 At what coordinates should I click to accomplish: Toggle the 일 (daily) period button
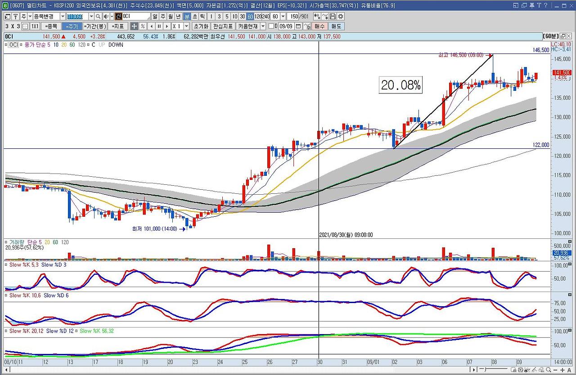coord(154,16)
